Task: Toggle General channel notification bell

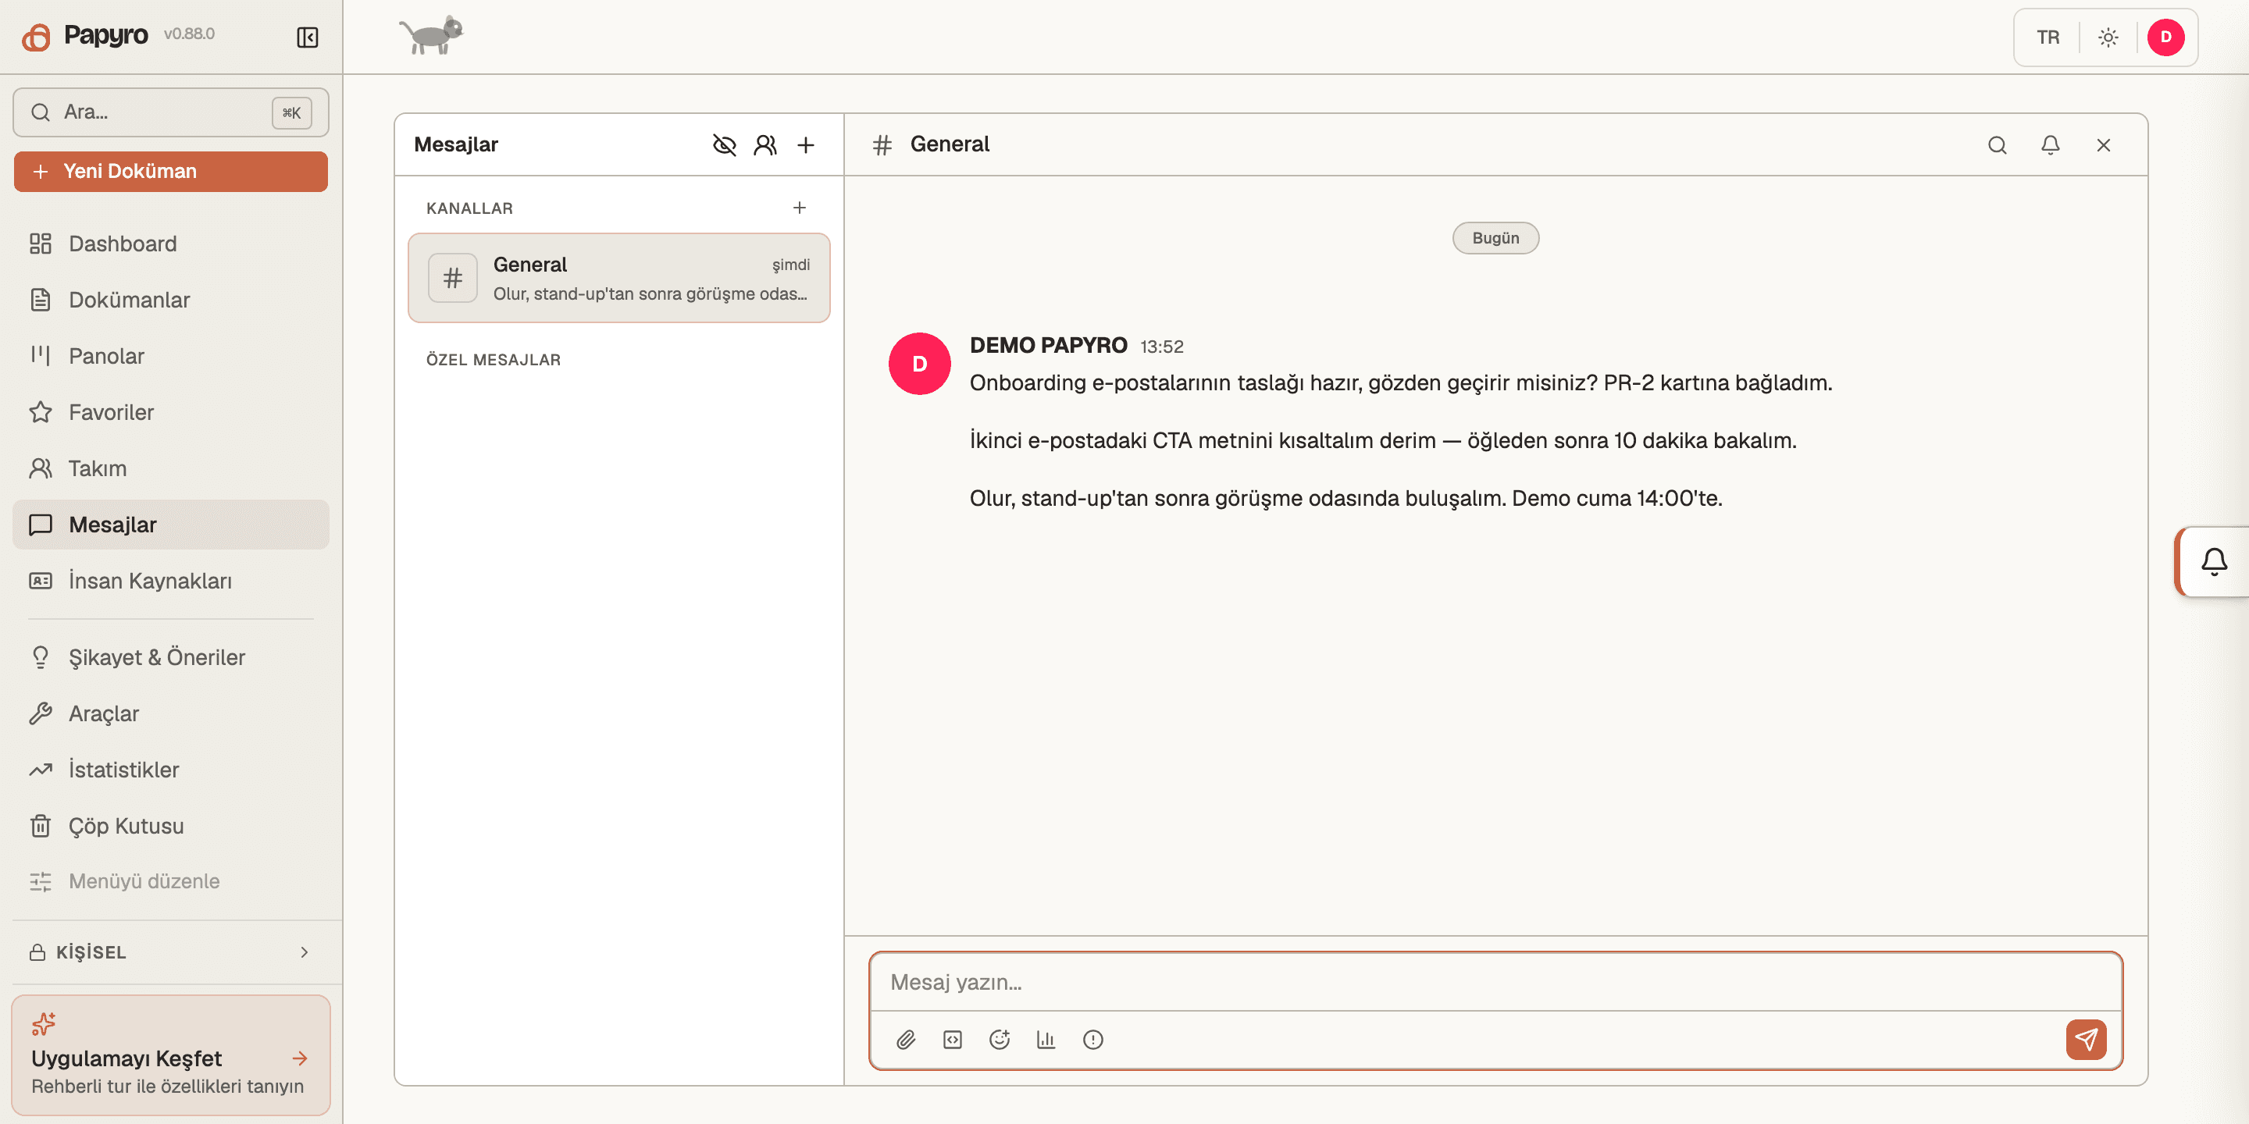Action: 2050,145
